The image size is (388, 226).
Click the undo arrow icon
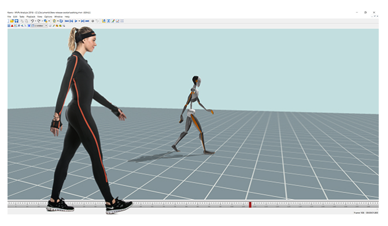32,21
